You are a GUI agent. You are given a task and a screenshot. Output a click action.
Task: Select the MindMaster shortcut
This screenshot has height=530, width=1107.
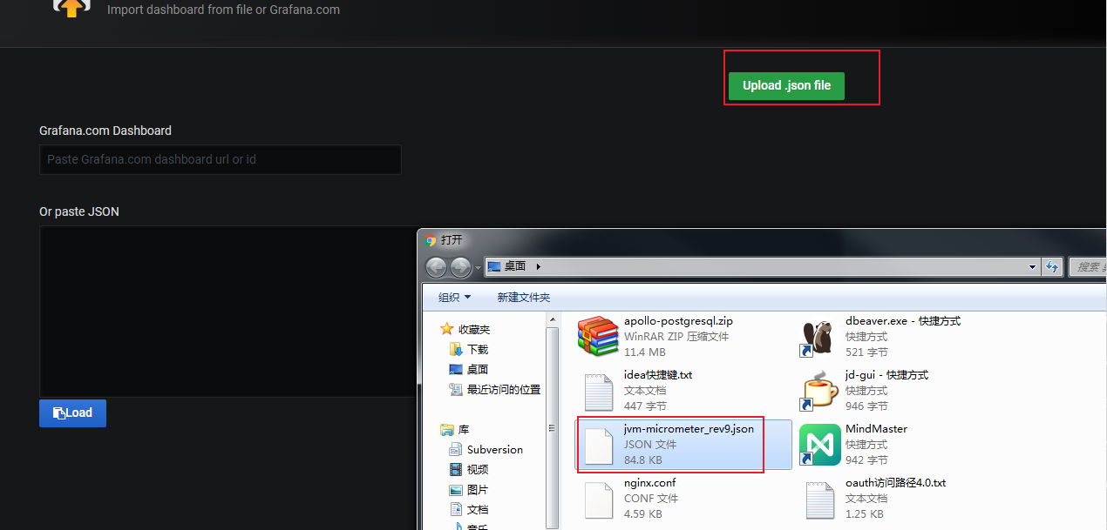(906, 445)
